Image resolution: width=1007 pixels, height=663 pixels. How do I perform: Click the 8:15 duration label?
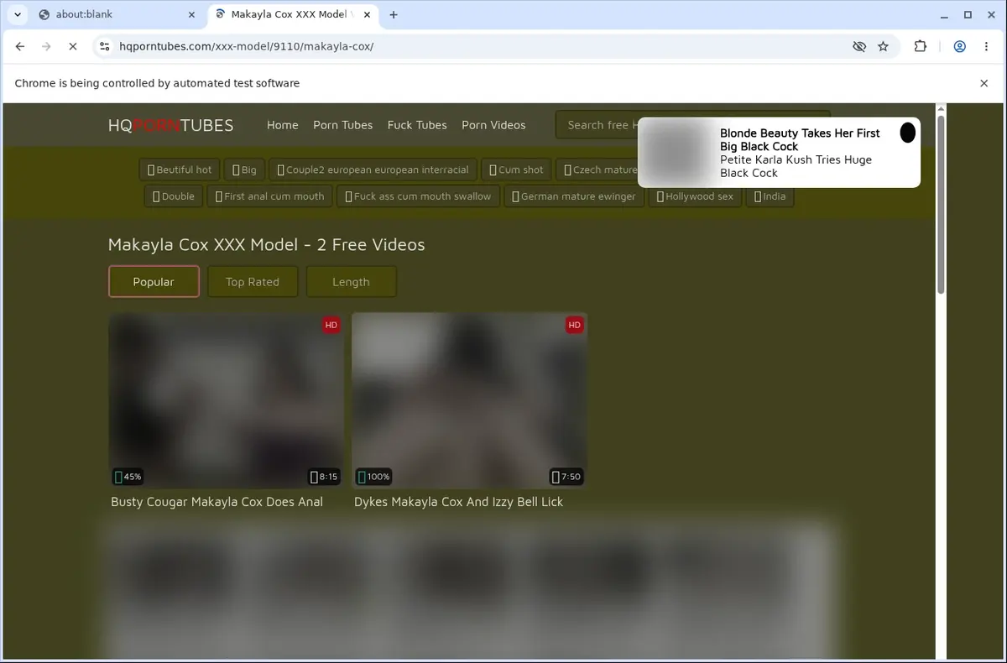pyautogui.click(x=324, y=477)
